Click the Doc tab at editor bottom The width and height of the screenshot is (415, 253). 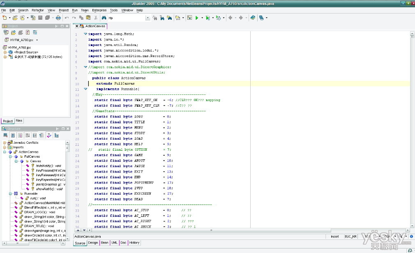(x=123, y=243)
